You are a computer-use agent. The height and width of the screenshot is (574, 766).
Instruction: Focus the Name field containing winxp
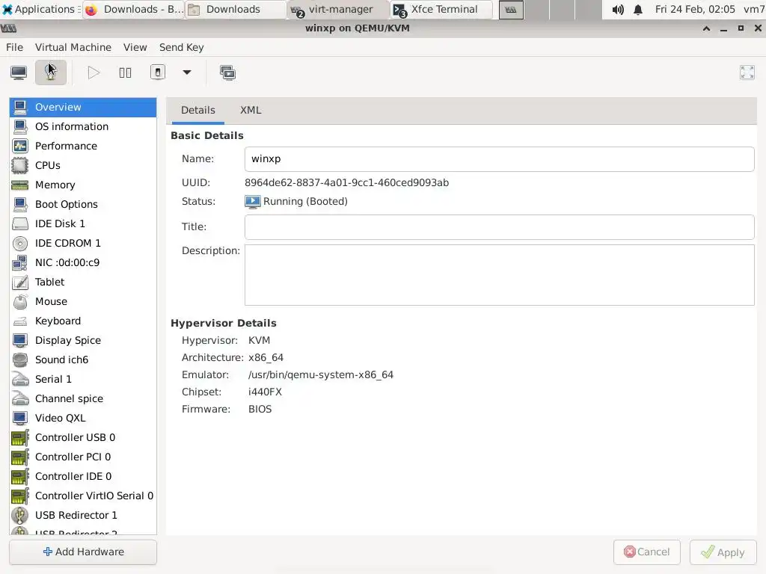[x=499, y=159]
